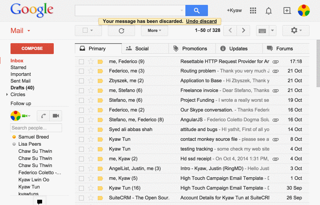Viewport: 320px width, 205px height.
Task: Open the Sent Mail folder
Action: pyautogui.click(x=21, y=81)
